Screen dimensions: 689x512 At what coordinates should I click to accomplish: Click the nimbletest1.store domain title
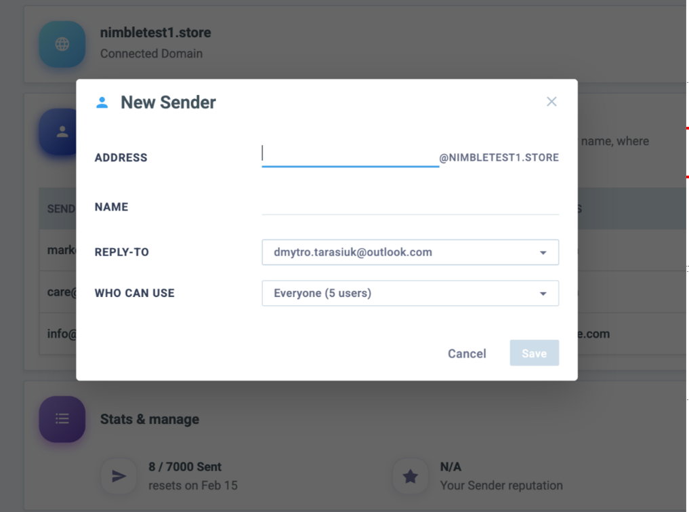click(155, 33)
